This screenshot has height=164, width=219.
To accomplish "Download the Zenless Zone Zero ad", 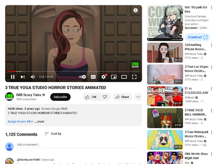I will [x=198, y=37].
